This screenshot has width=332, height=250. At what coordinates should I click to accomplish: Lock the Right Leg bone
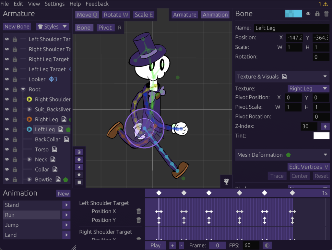click(15, 119)
